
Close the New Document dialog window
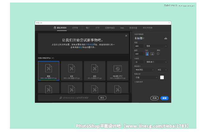tap(169, 23)
